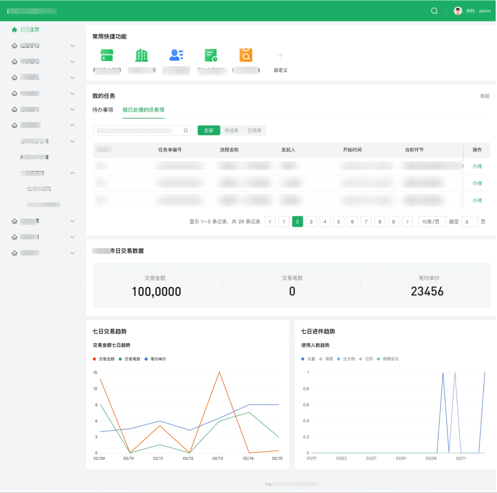Open the green document-with-clock shortcut icon
Viewport: 497px width, 493px height.
coord(211,55)
